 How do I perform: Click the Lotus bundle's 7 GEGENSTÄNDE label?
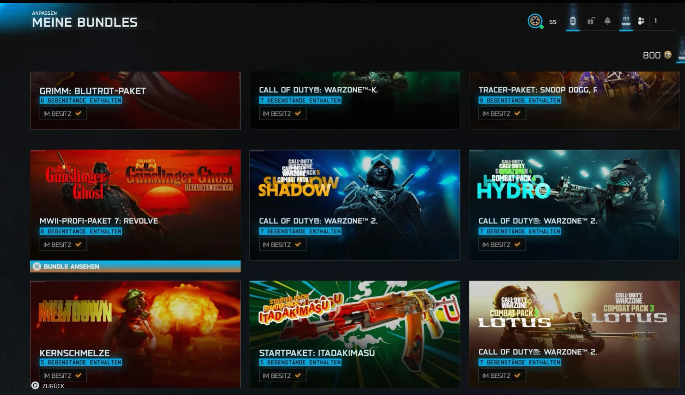tap(520, 363)
